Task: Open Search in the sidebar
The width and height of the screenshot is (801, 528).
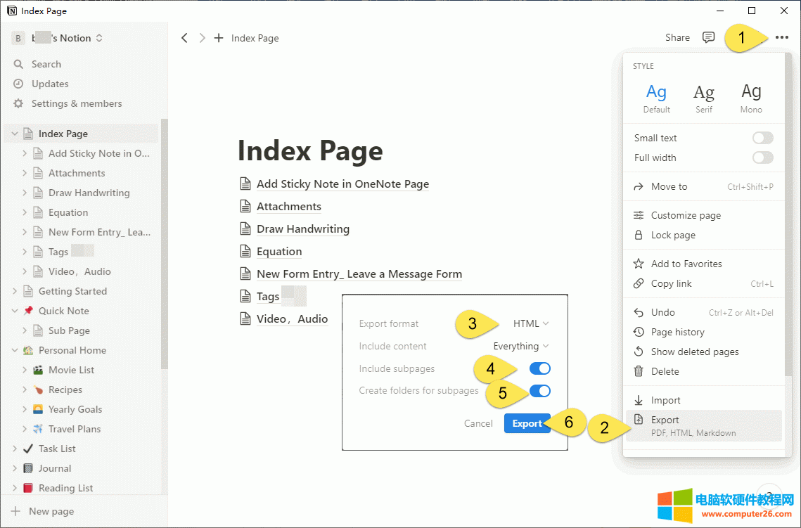Action: point(46,64)
